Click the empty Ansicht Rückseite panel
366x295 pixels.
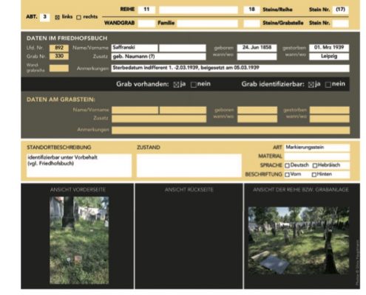pyautogui.click(x=189, y=236)
